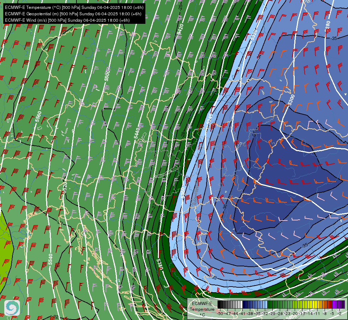Screen dimensions: 348x320
Task: Click the swirl logo icon
Action: (x=12, y=308)
